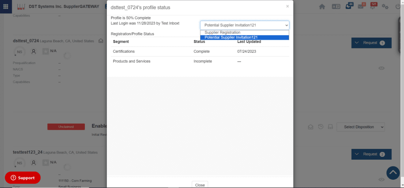Image resolution: width=404 pixels, height=188 pixels.
Task: Toggle the eye icon for dsttest_0724
Action: point(382,68)
